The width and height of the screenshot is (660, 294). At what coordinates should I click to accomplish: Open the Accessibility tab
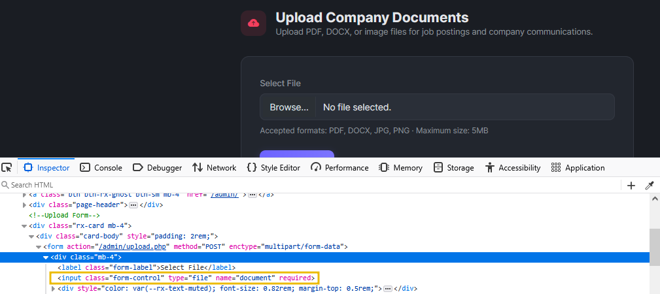pos(513,168)
